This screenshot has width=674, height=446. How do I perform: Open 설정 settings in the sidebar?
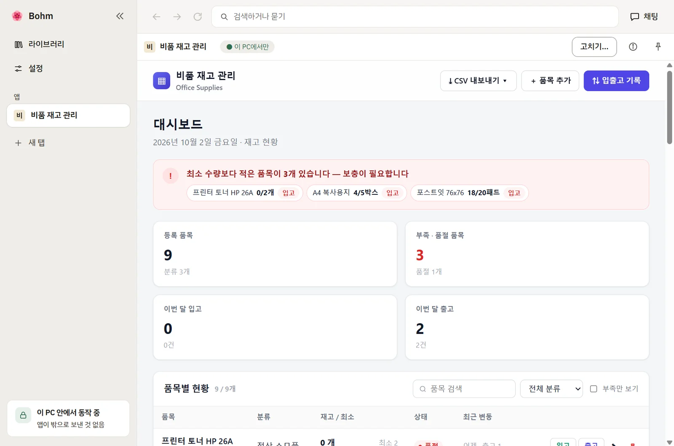point(68,68)
